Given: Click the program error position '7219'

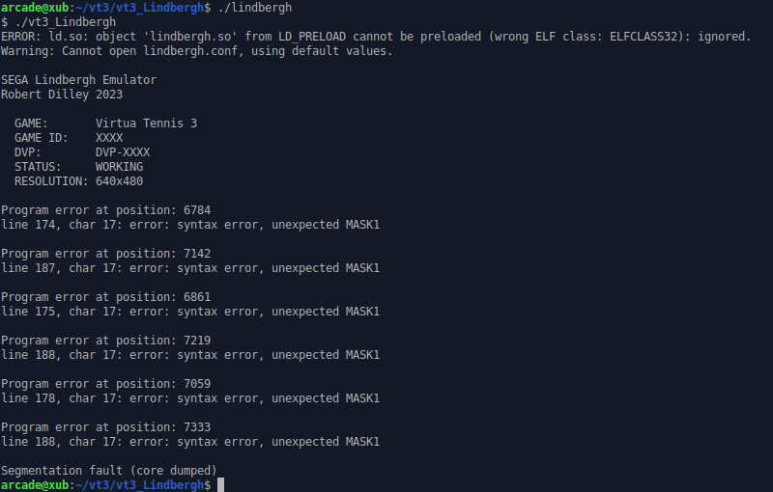Looking at the screenshot, I should pos(197,341).
